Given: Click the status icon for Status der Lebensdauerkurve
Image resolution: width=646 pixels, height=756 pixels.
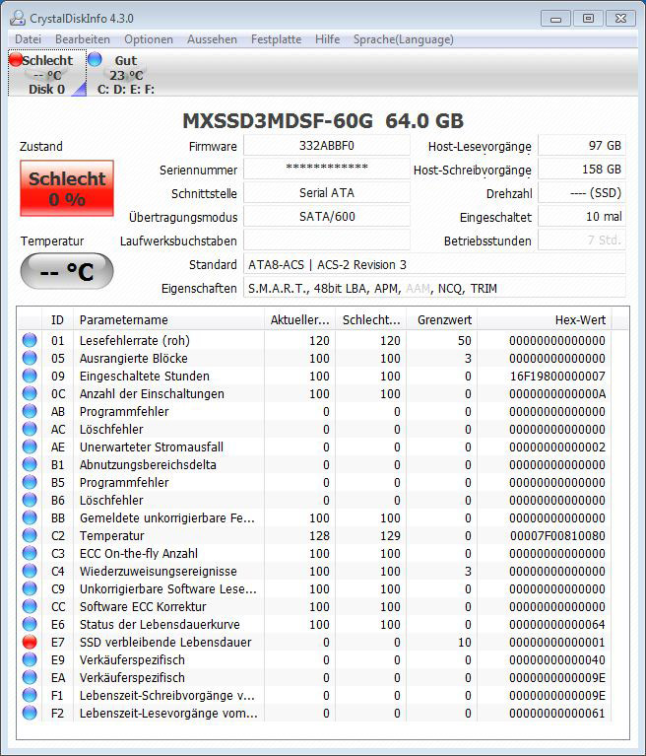Looking at the screenshot, I should 30,624.
